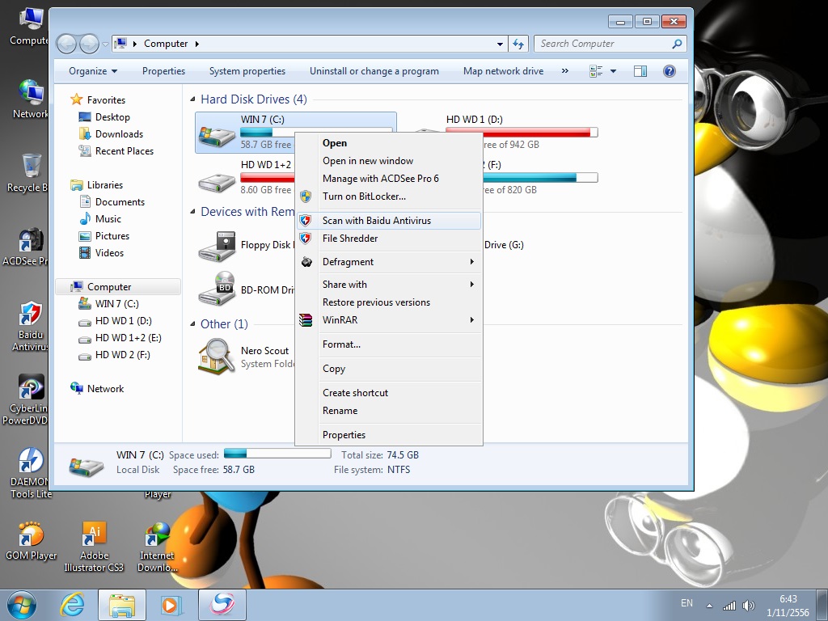828x621 pixels.
Task: Collapse the Other (1) group
Action: click(192, 323)
